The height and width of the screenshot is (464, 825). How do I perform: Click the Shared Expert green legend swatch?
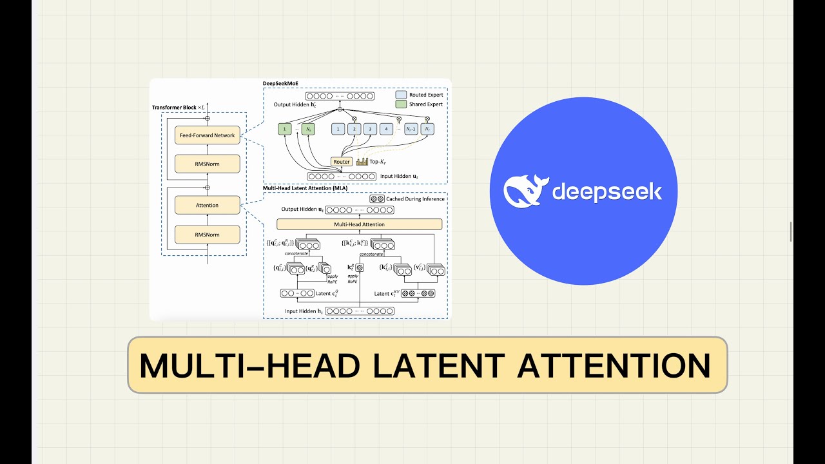tap(401, 104)
